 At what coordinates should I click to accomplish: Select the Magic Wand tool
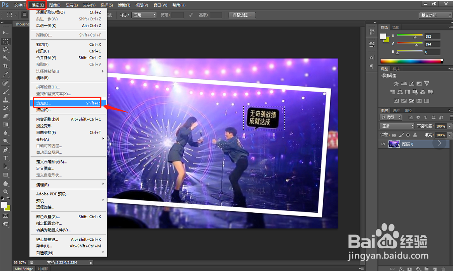pyautogui.click(x=5, y=58)
